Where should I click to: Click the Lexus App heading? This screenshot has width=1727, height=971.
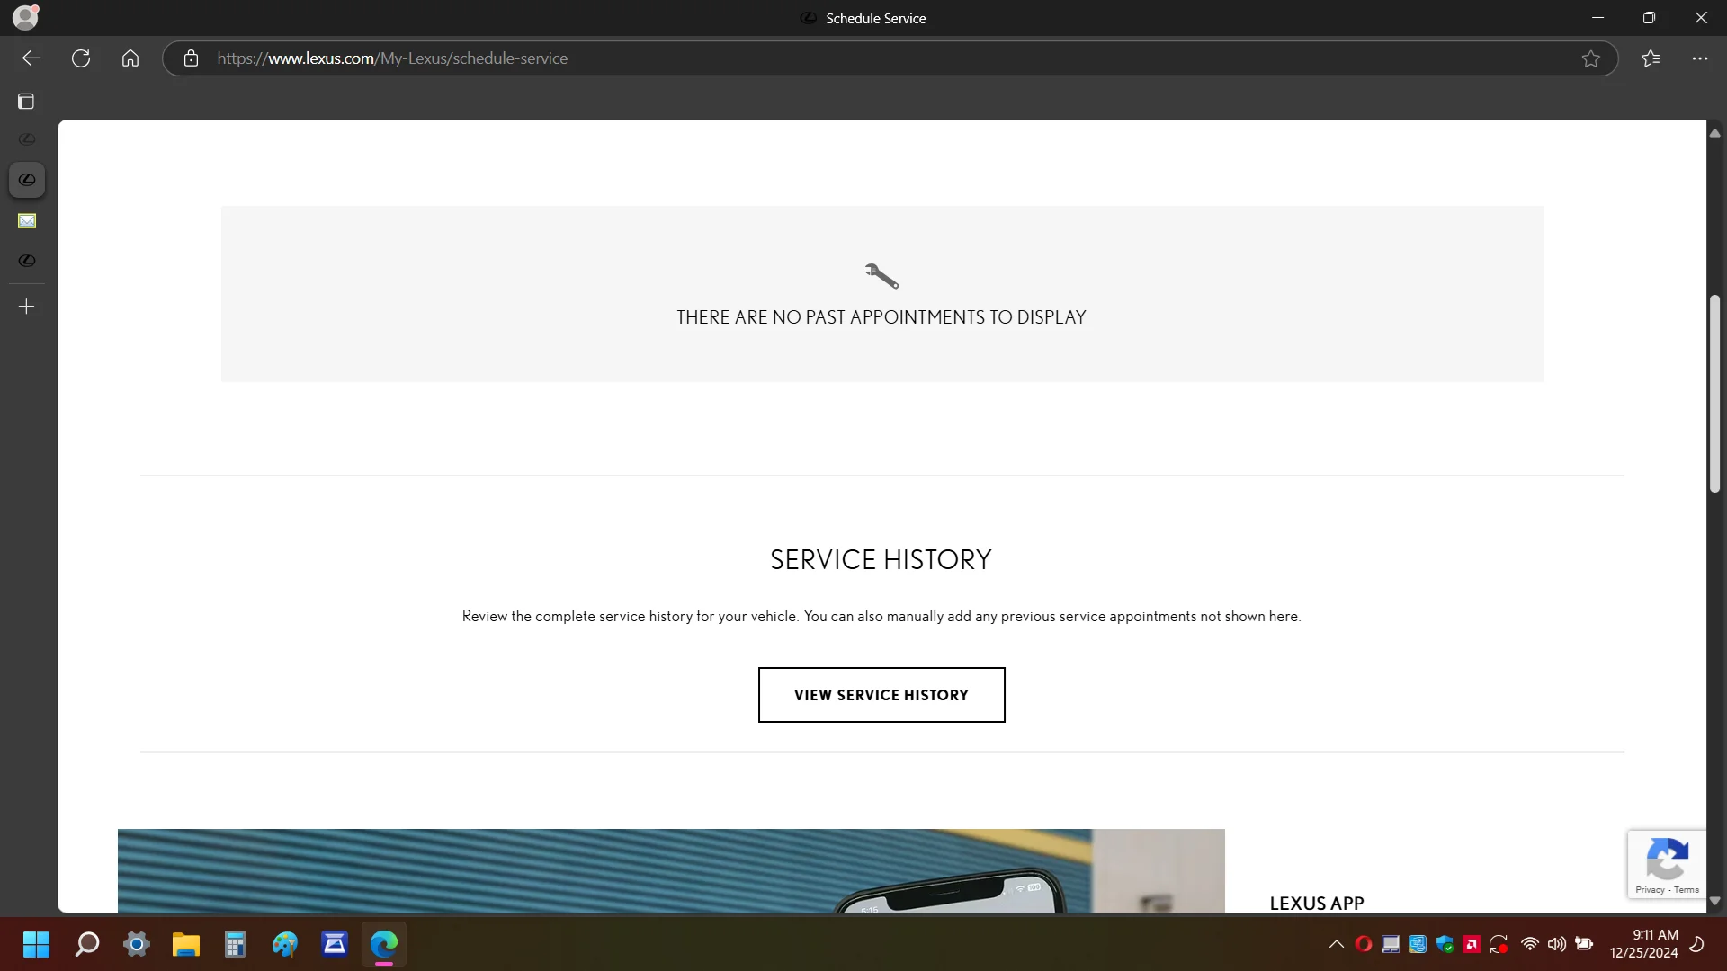(1317, 904)
